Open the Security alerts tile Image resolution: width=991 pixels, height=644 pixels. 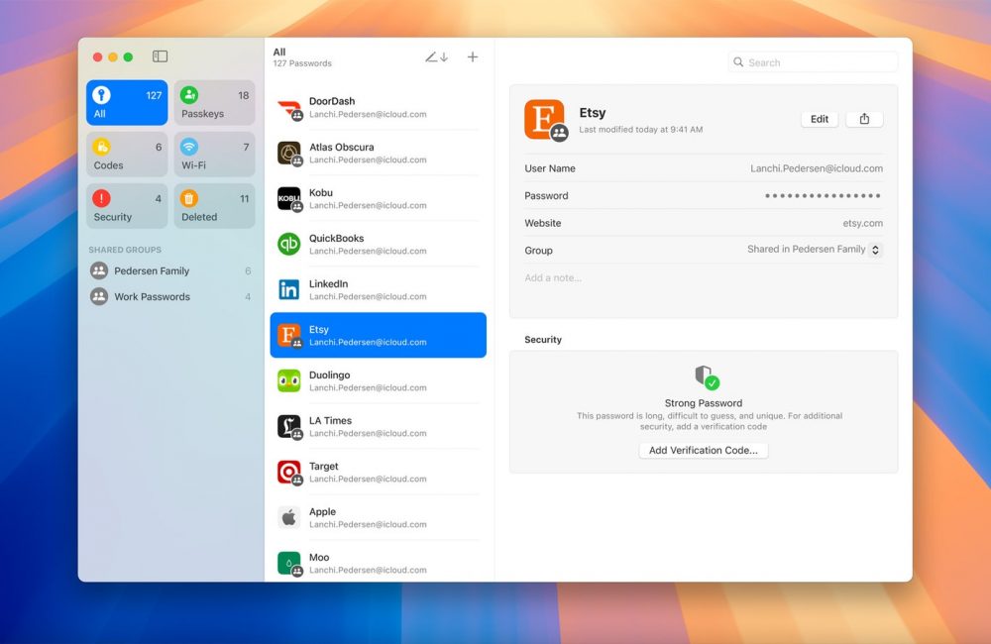[x=127, y=206]
